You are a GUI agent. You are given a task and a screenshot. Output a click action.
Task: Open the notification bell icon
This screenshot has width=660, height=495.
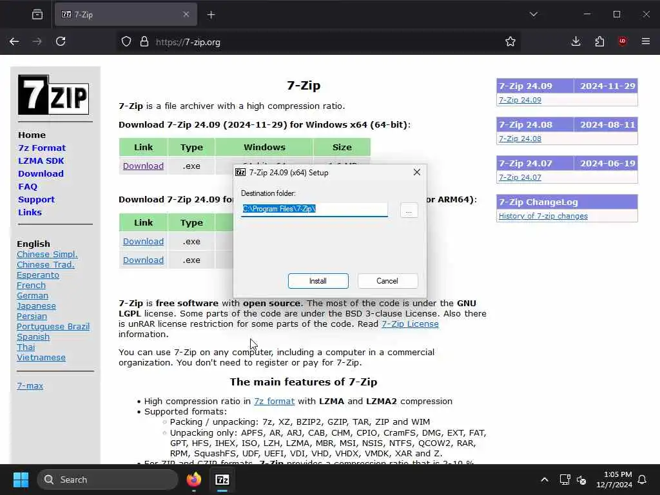point(642,480)
